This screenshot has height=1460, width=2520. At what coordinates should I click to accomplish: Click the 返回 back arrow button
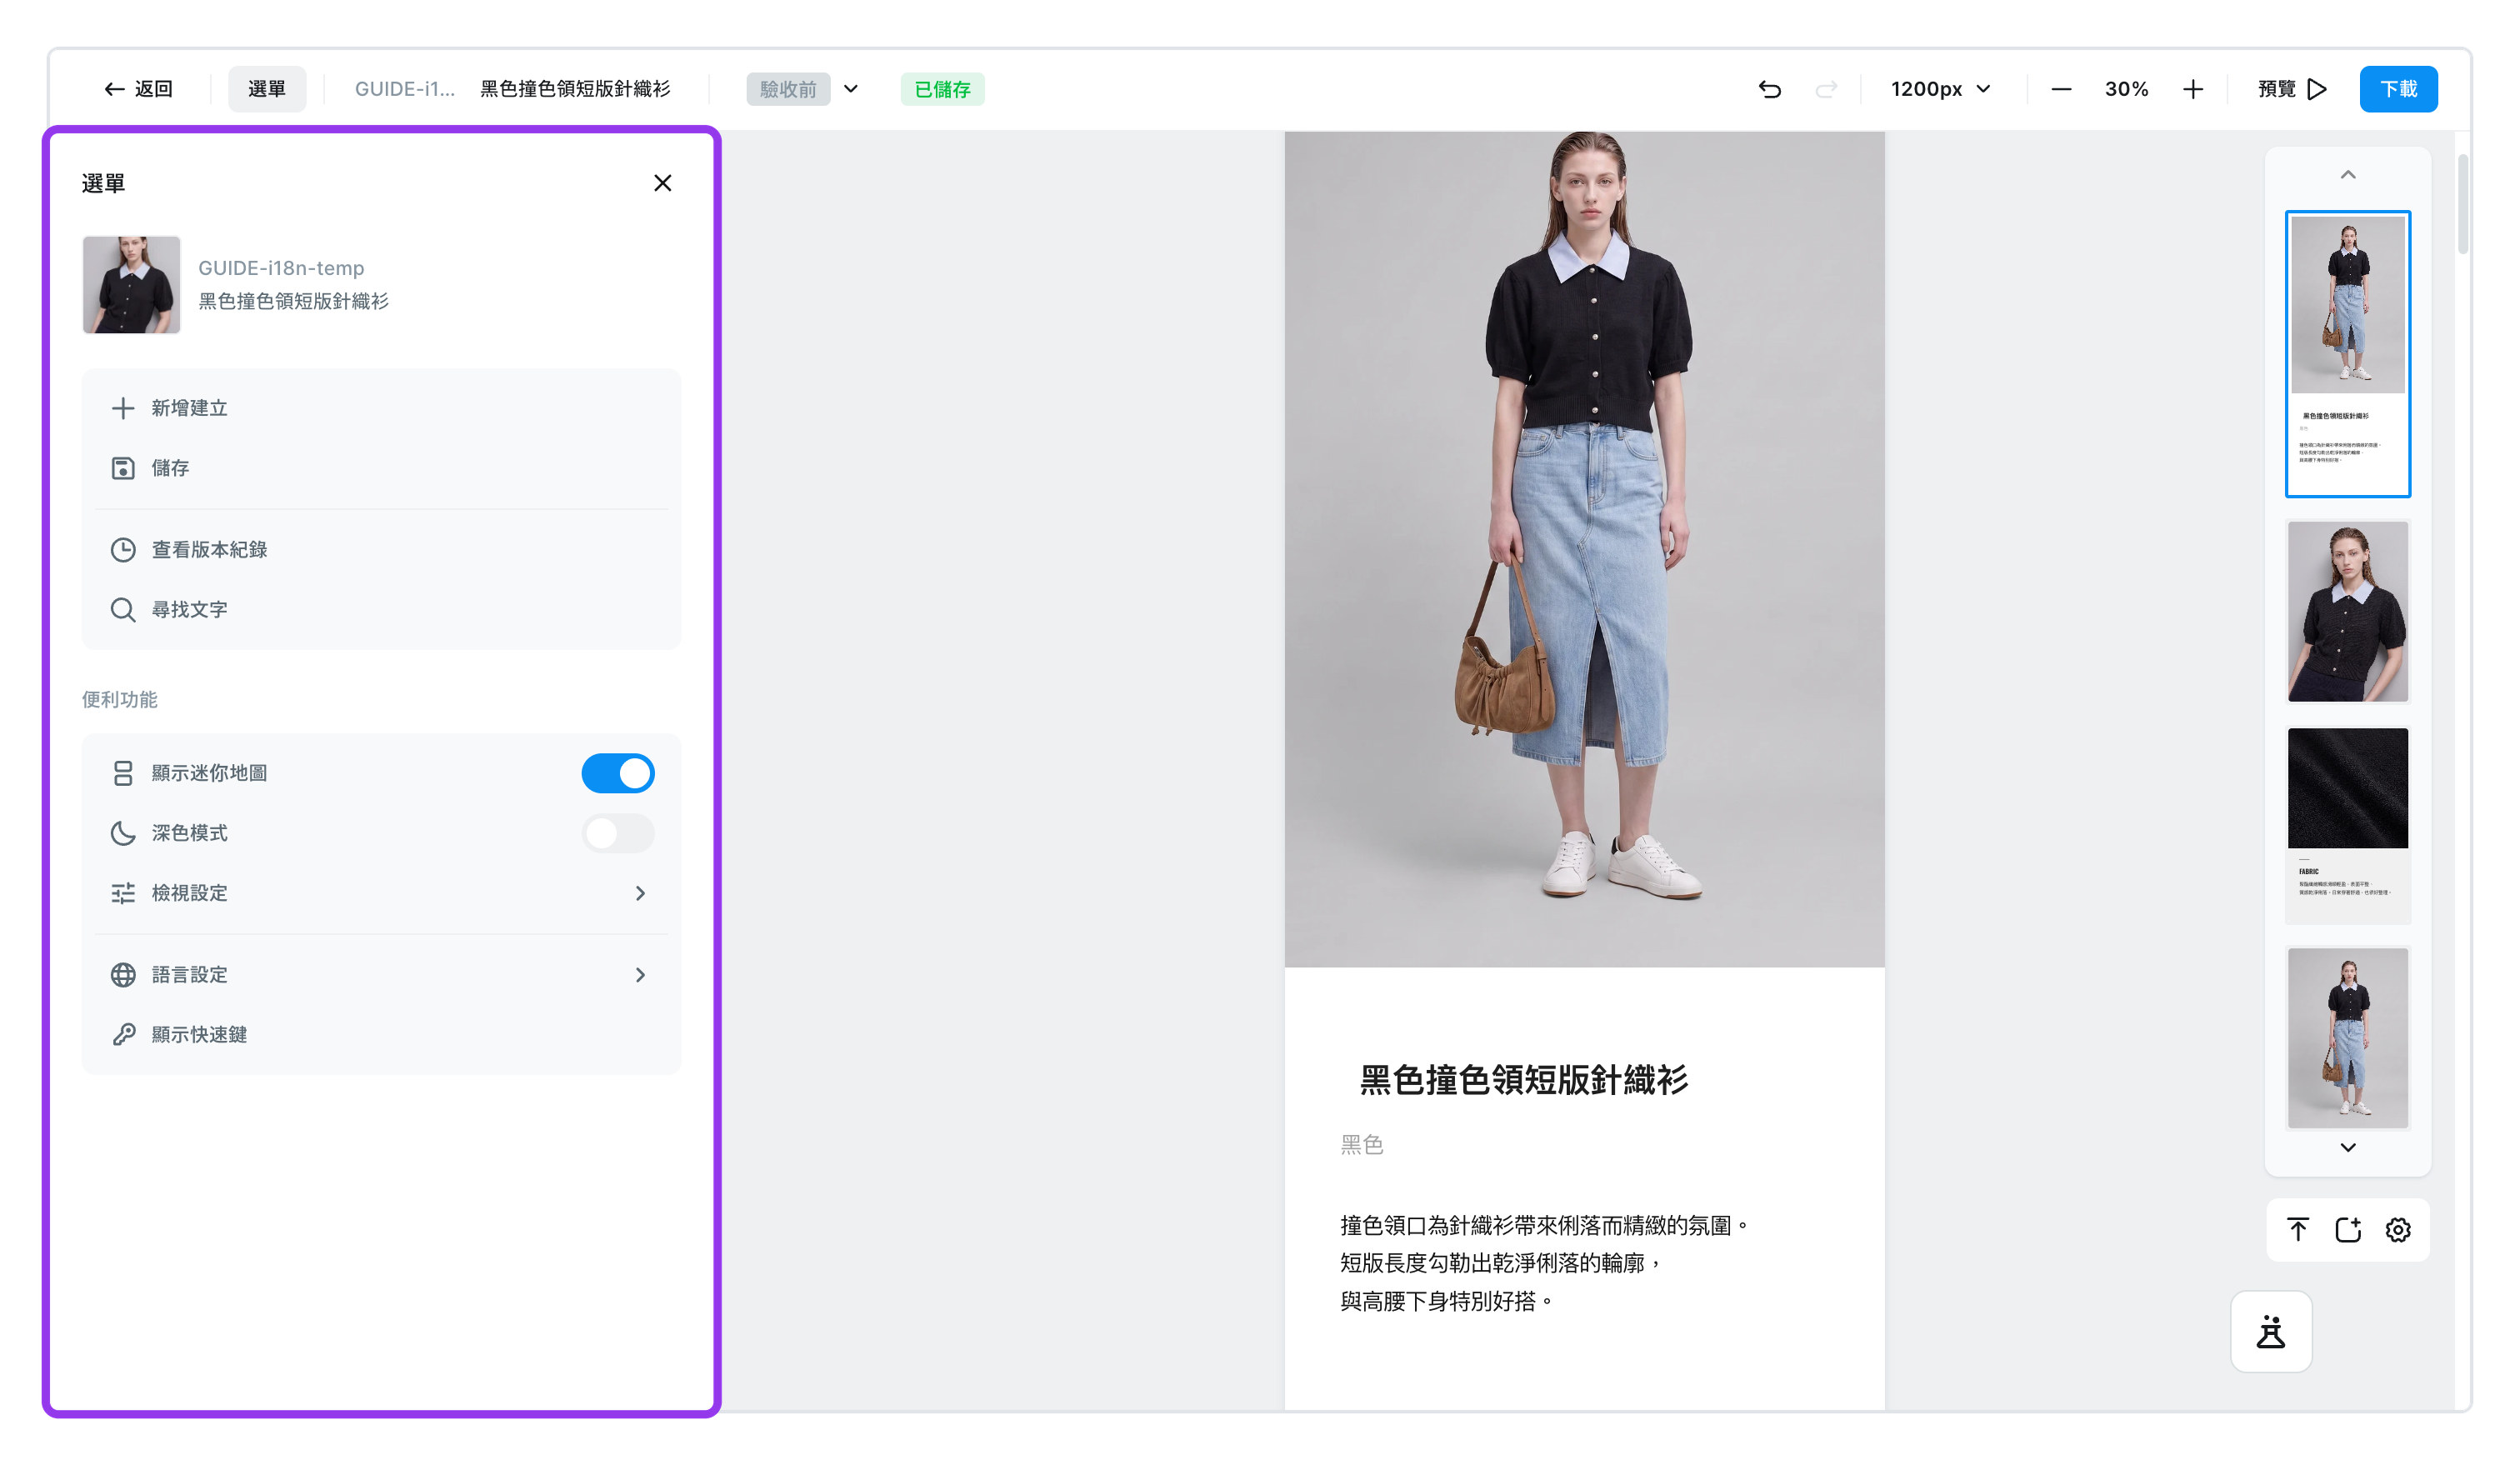click(x=138, y=89)
